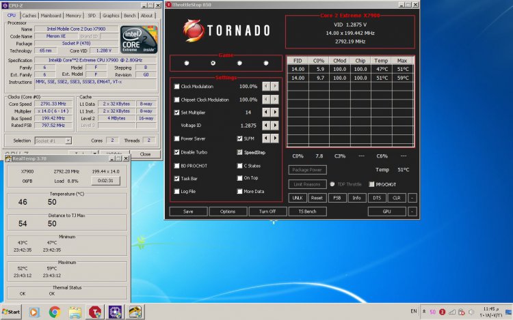Toggle the PROCHOT indicator box
Image resolution: width=513 pixels, height=320 pixels.
[371, 184]
